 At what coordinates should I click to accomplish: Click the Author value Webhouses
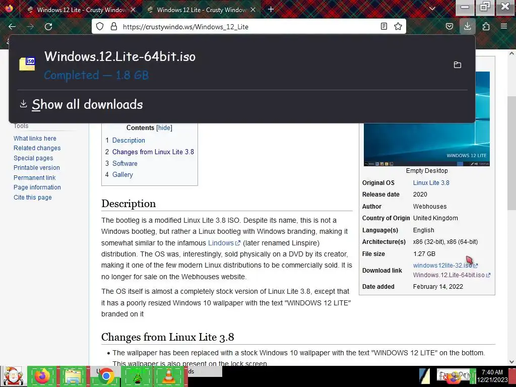tap(430, 206)
